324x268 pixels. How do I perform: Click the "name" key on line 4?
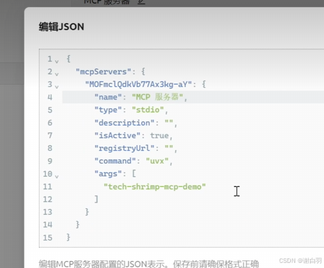108,97
